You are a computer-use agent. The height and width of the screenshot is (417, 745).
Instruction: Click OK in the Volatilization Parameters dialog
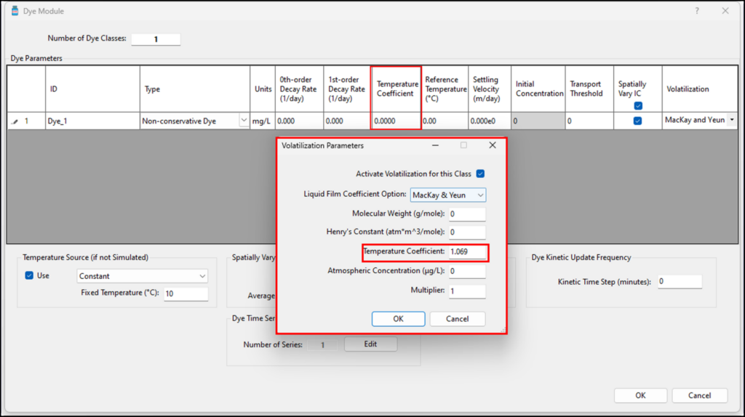[398, 319]
